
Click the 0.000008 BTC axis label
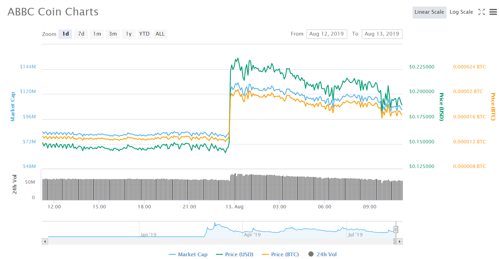(x=470, y=166)
